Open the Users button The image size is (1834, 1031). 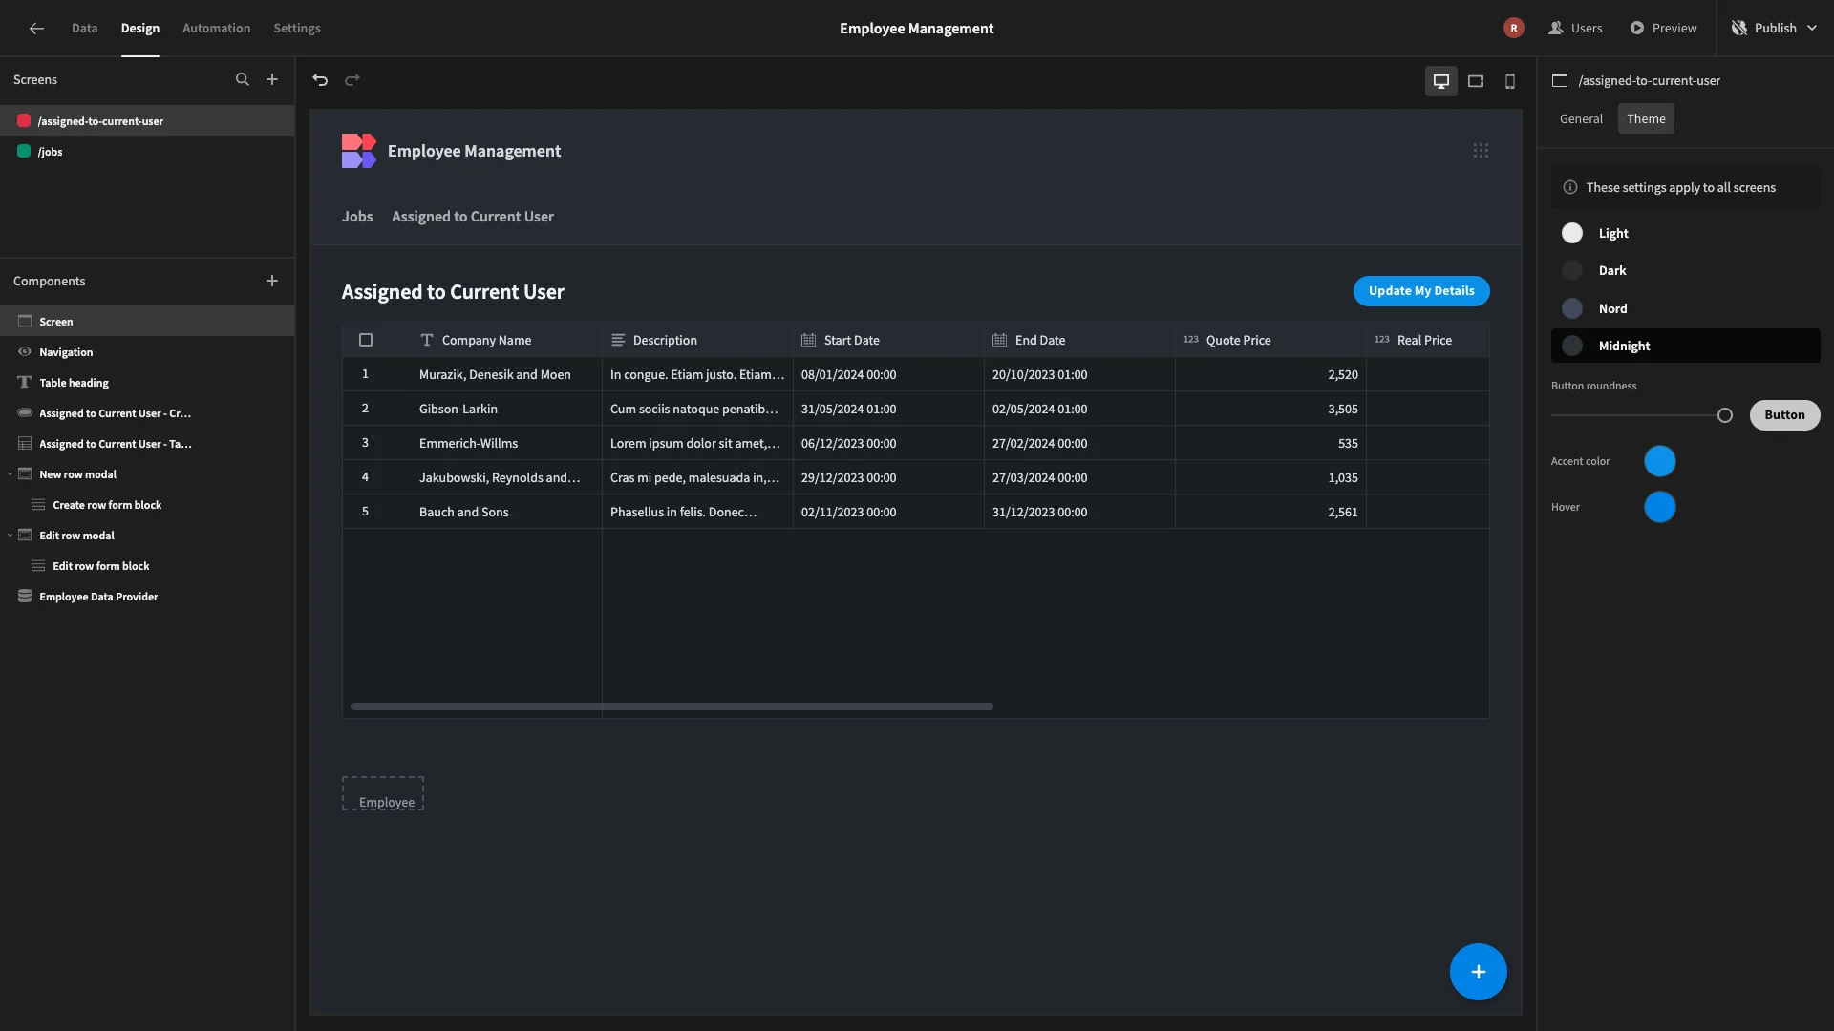(1576, 29)
